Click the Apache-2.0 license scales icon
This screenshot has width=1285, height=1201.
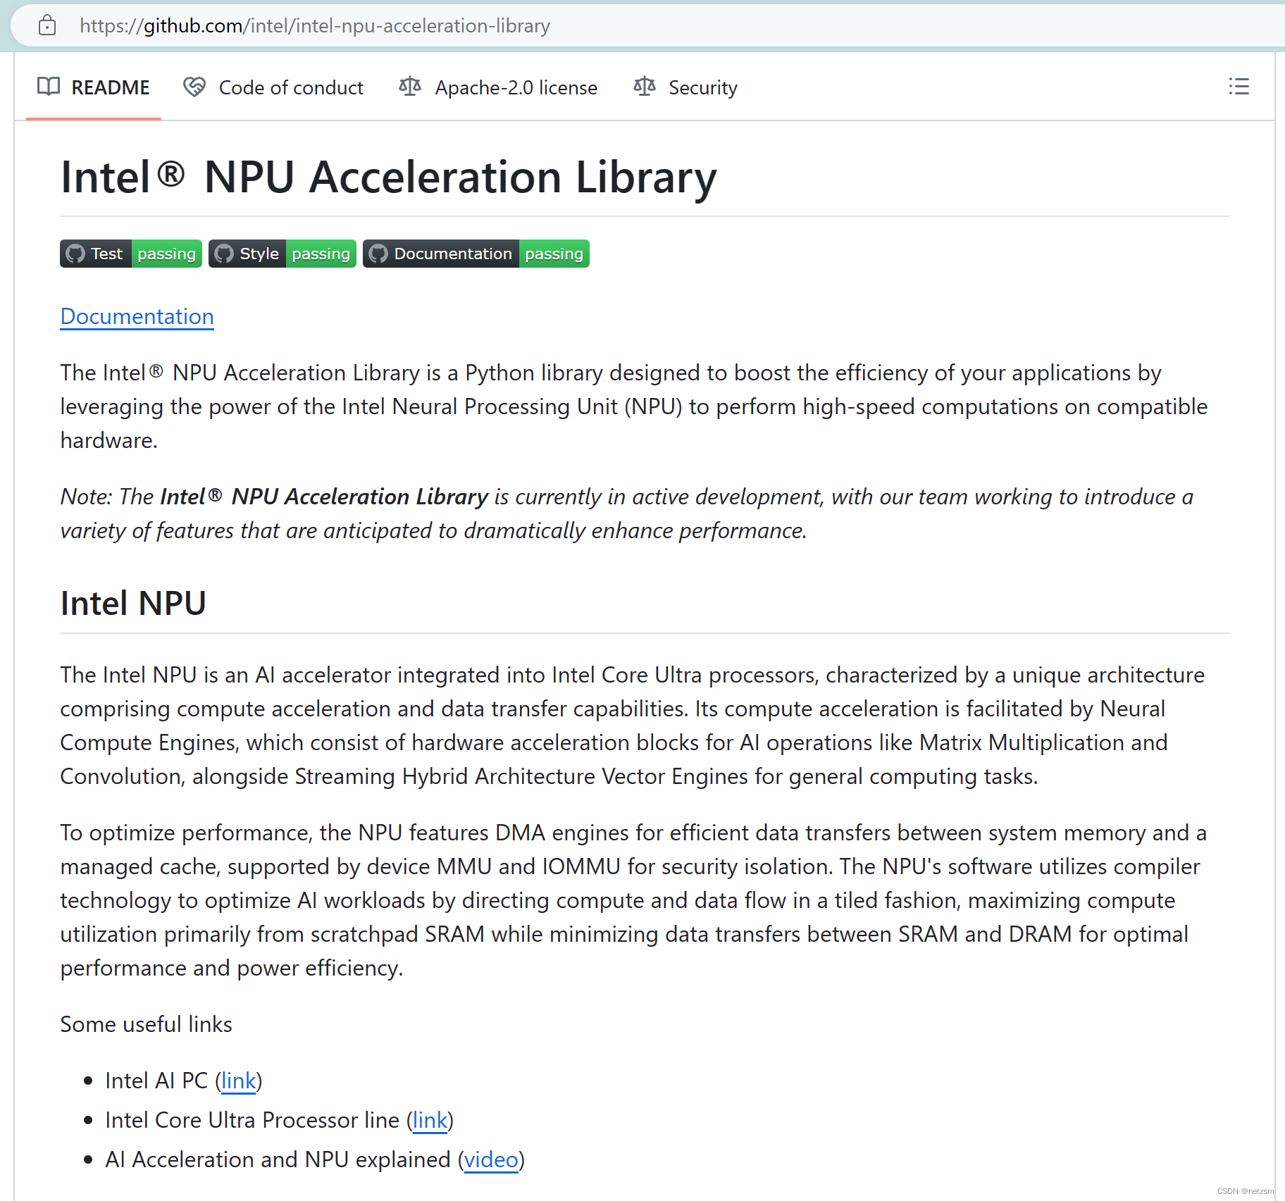(x=409, y=86)
